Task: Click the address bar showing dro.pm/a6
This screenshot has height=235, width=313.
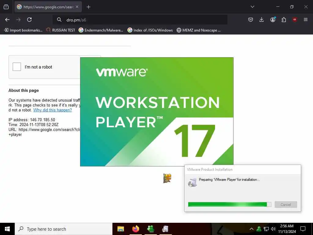Action: (x=140, y=20)
